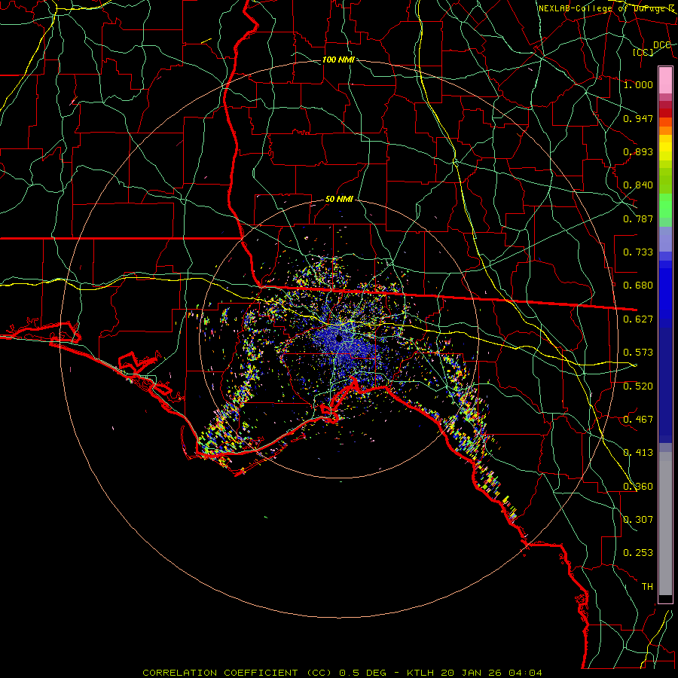
Task: Click the 0.413 scale value
Action: coord(638,453)
